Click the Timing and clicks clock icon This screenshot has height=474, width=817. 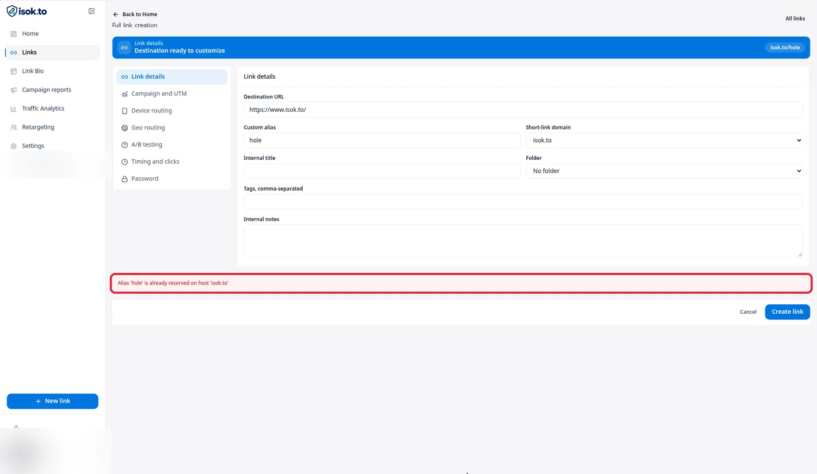(x=124, y=161)
